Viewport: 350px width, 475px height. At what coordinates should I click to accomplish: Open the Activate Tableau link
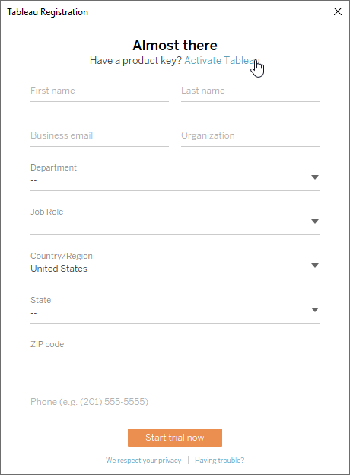coord(222,60)
